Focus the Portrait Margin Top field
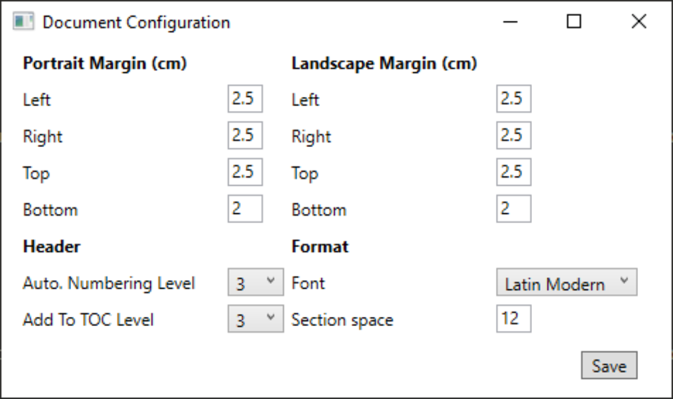The image size is (673, 399). pos(245,172)
